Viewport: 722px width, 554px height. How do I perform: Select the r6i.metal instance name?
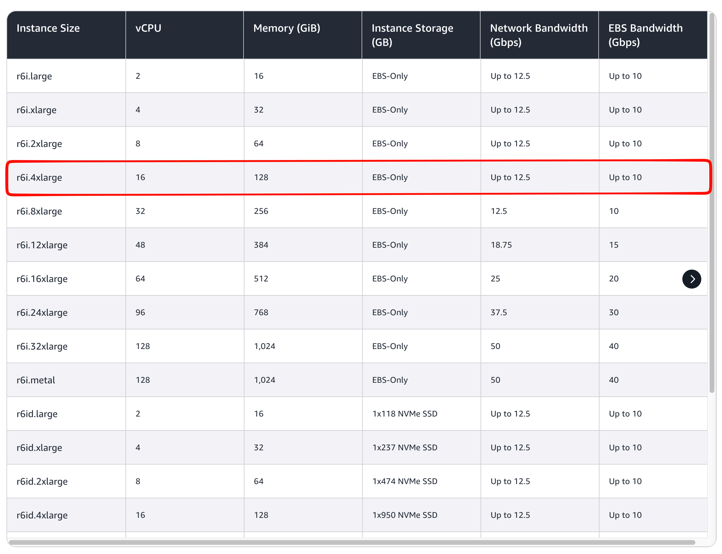click(36, 380)
